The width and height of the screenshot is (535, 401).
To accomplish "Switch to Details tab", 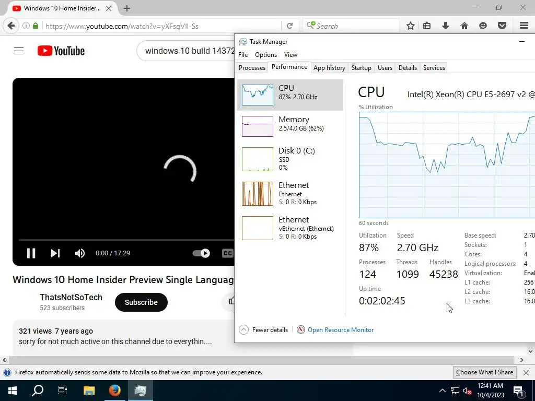I will click(x=408, y=67).
